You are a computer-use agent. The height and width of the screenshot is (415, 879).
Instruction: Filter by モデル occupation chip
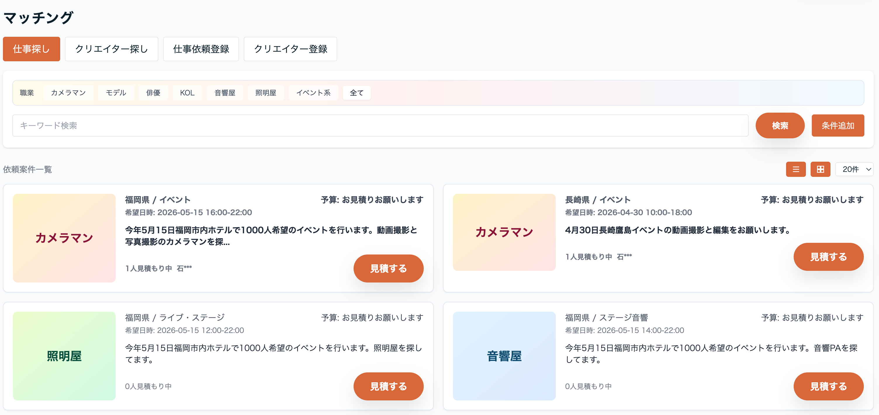[116, 93]
